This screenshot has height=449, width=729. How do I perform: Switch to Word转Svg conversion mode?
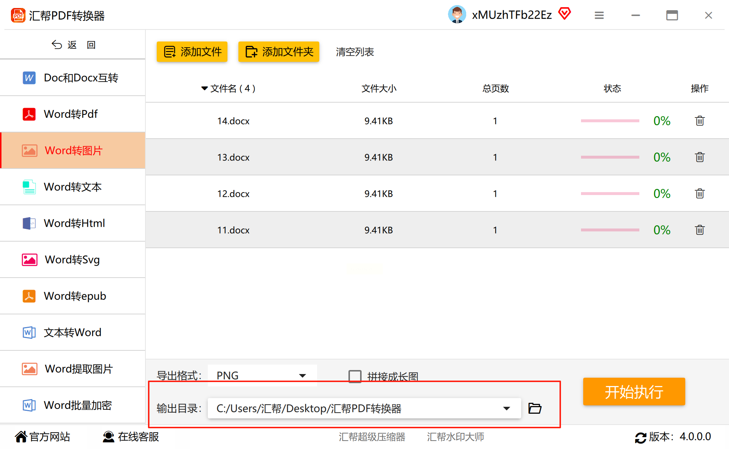(72, 259)
